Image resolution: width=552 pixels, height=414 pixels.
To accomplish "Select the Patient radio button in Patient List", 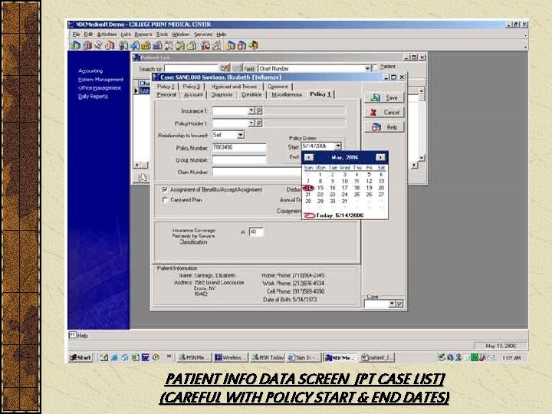I will (x=375, y=66).
